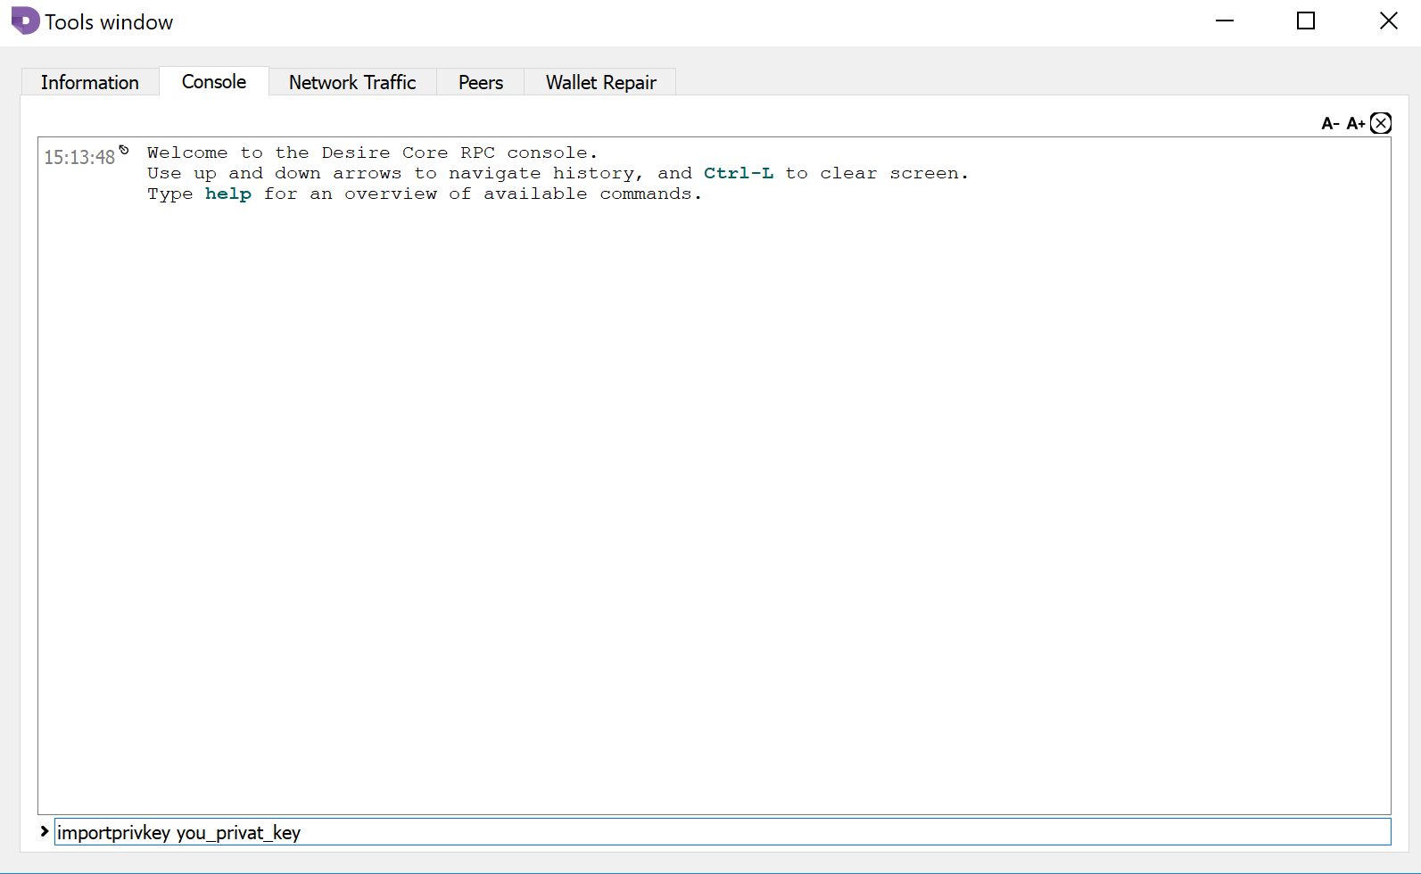Open the Network Traffic tab

[x=352, y=82]
